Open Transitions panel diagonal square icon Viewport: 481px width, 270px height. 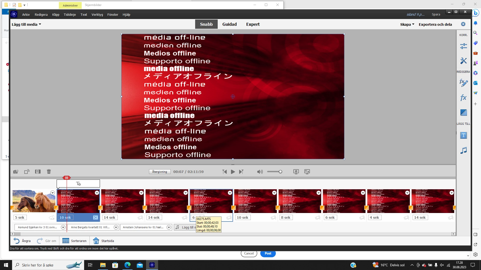click(x=463, y=112)
